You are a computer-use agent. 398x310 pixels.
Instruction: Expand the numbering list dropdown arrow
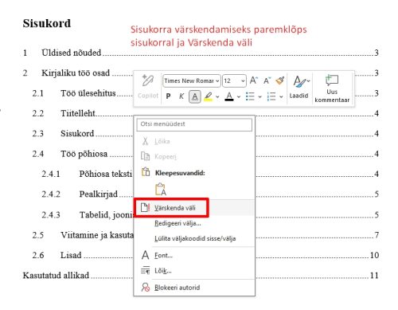(x=281, y=96)
